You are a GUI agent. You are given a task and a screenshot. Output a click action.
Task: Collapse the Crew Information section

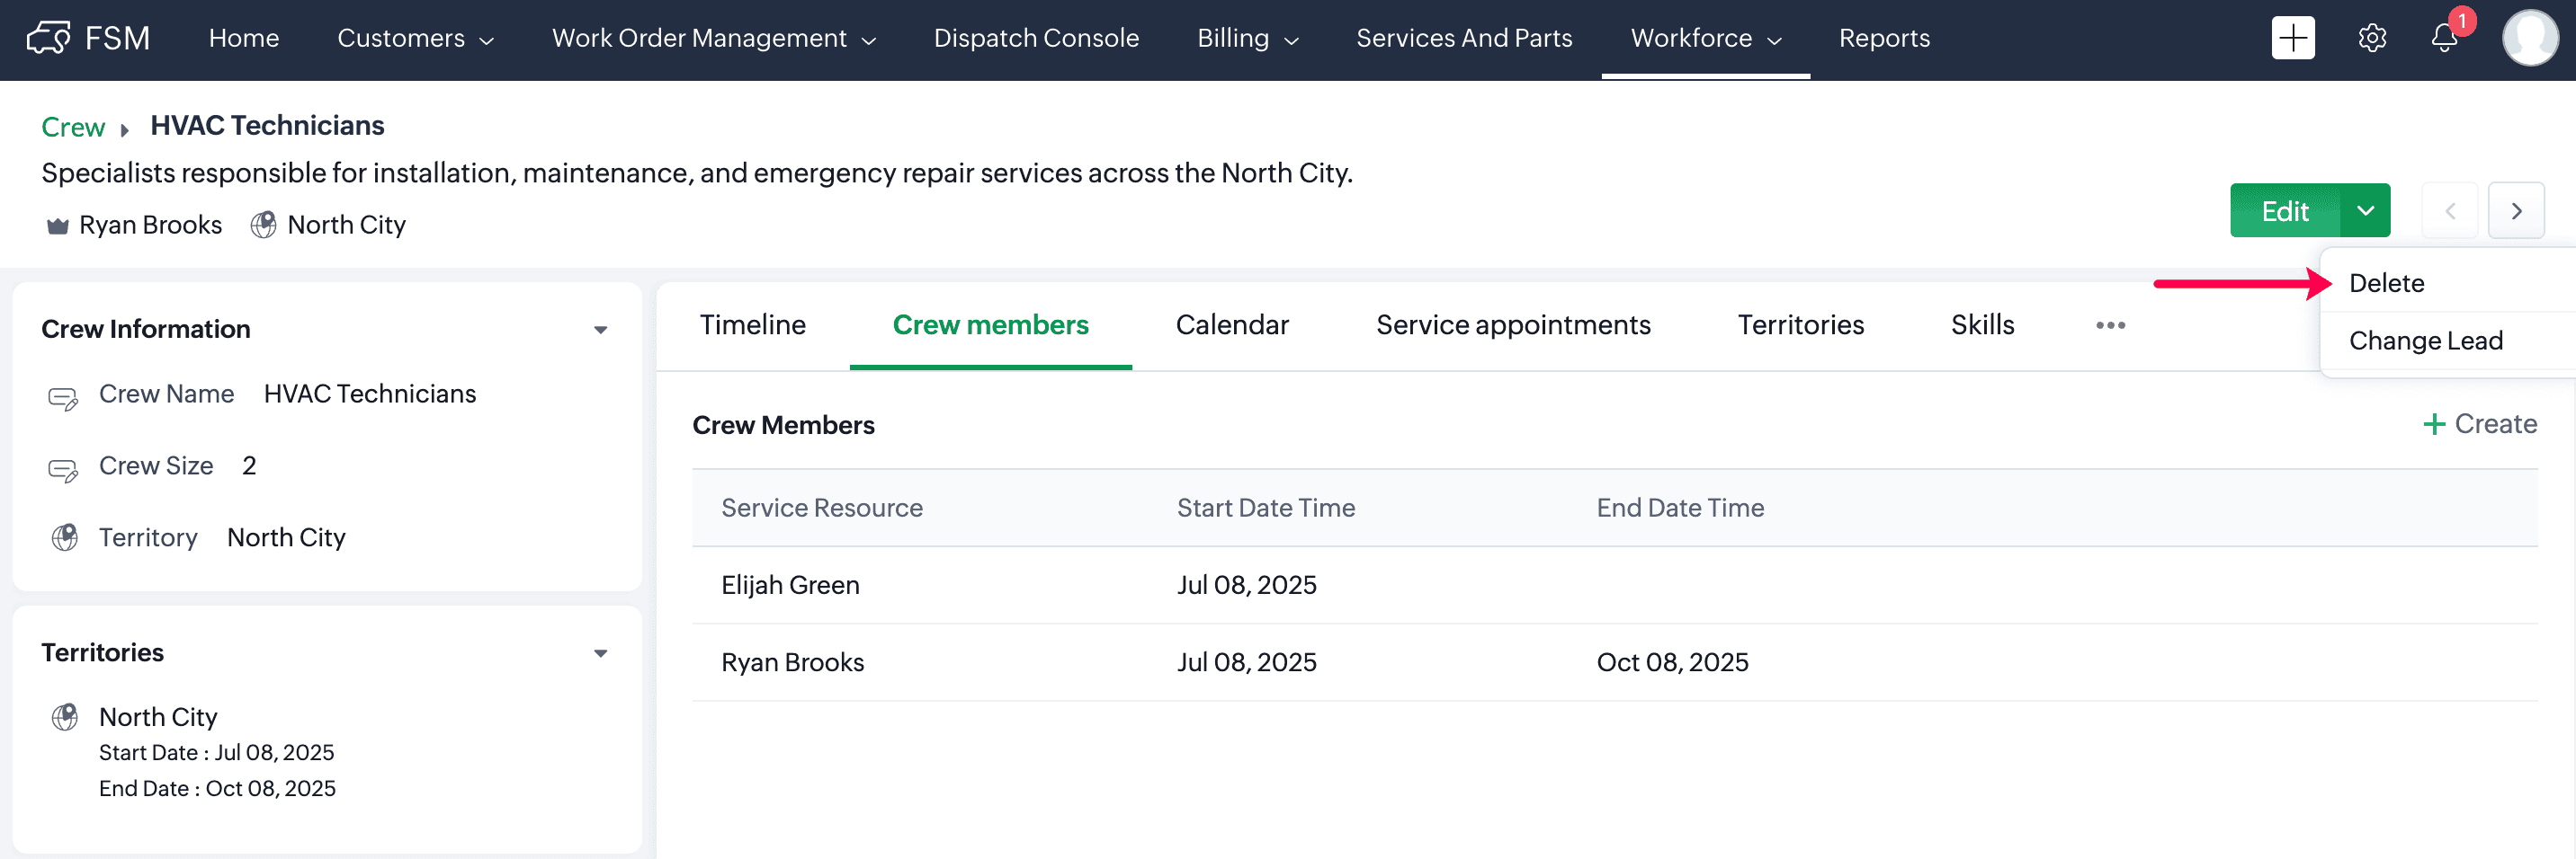tap(600, 330)
